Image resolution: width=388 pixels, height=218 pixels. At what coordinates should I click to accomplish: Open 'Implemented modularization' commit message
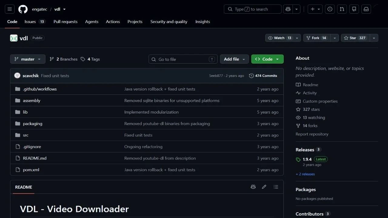pos(151,112)
